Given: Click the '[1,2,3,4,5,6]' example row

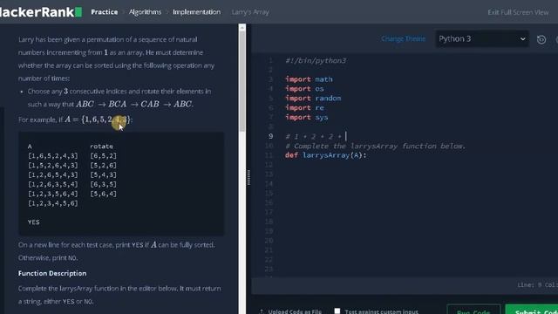Looking at the screenshot, I should 52,203.
